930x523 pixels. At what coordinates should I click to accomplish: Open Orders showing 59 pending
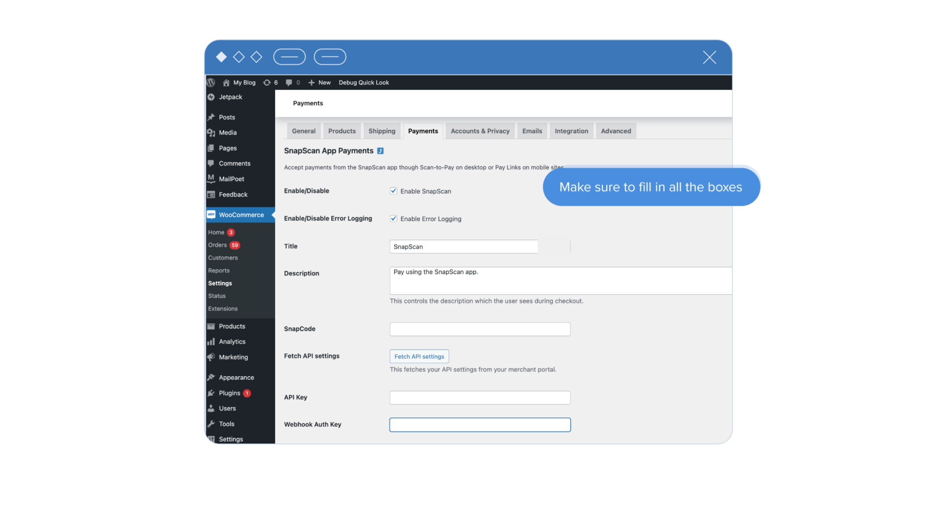click(x=218, y=245)
